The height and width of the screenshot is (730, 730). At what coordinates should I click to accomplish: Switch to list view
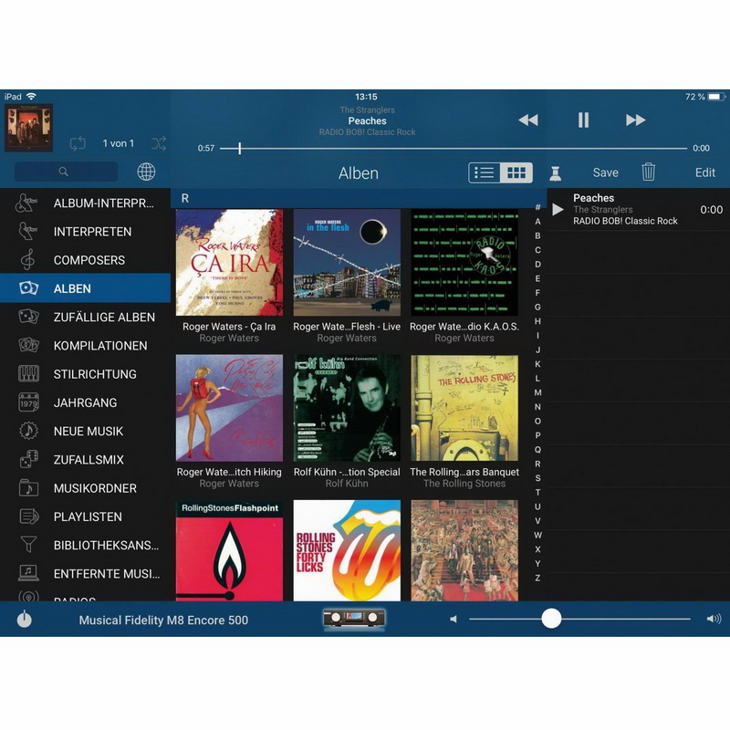tap(485, 172)
